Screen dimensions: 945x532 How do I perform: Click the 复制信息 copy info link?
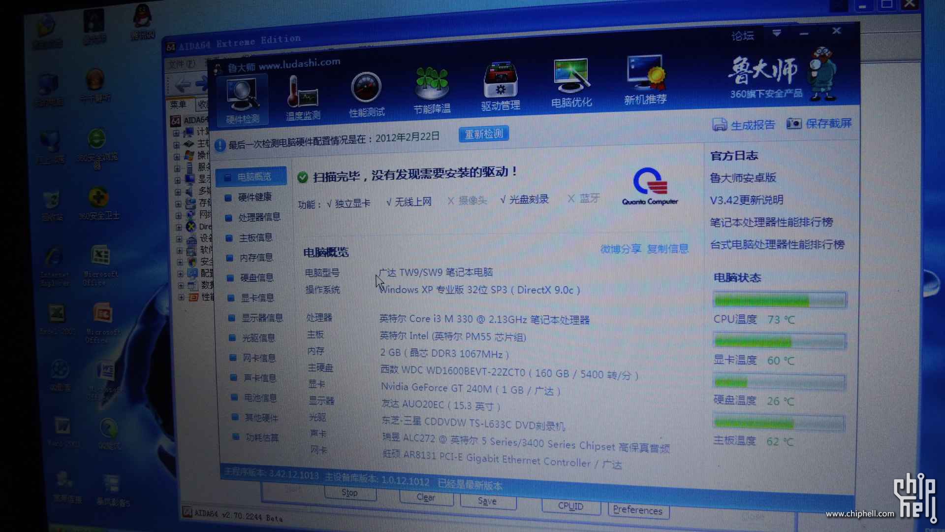(668, 249)
